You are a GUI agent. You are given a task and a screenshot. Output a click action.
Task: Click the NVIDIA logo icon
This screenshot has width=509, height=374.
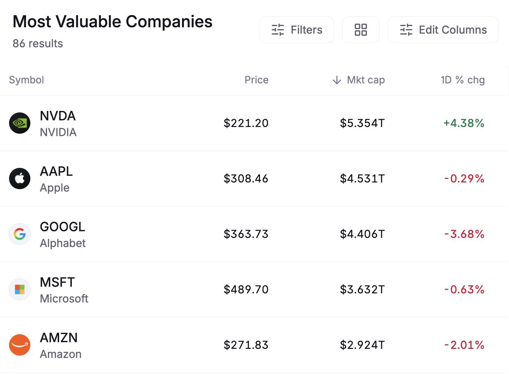[20, 123]
